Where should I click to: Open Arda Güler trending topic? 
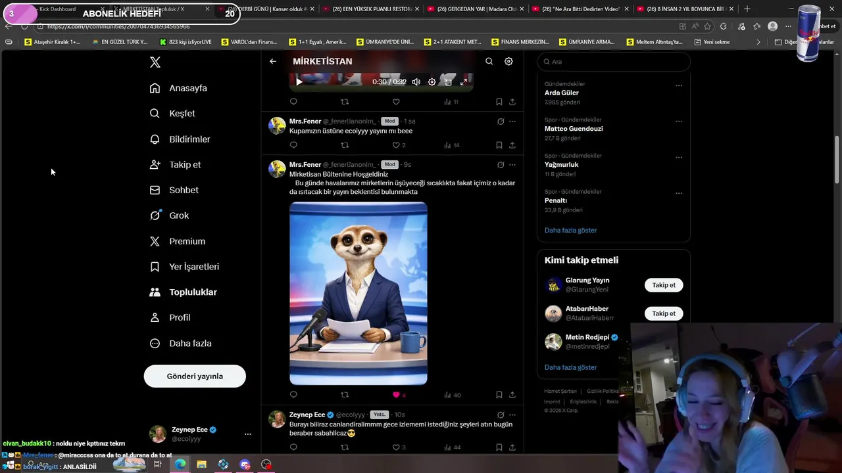(562, 93)
